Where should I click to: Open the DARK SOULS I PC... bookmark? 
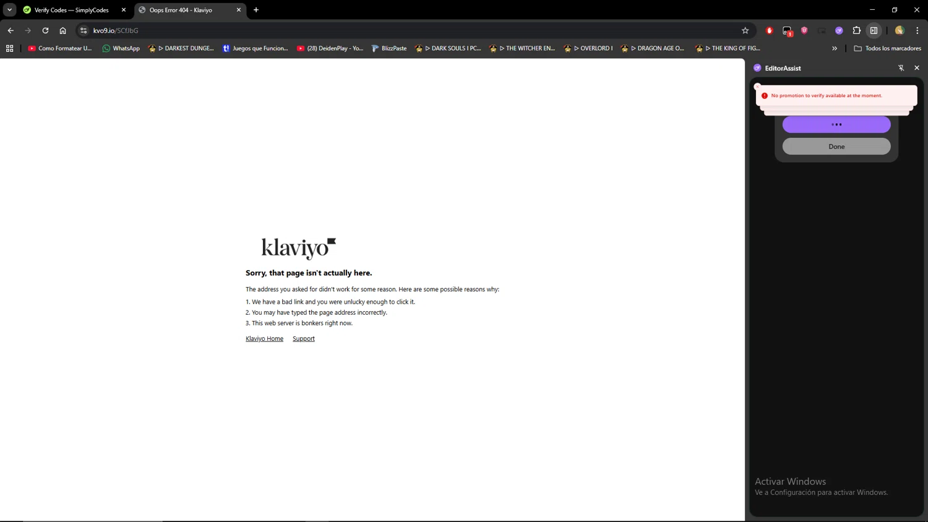(448, 48)
